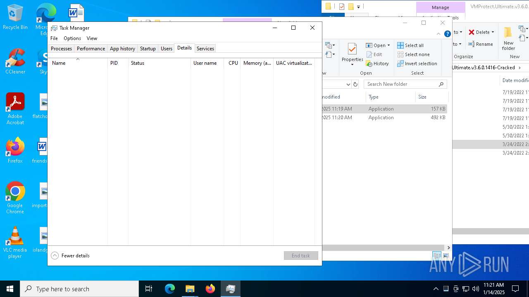Viewport: 529px width, 297px height.
Task: Open Google Chrome desktop shortcut
Action: pyautogui.click(x=15, y=198)
